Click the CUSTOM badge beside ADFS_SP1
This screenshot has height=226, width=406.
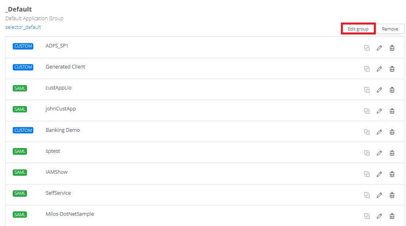(23, 46)
